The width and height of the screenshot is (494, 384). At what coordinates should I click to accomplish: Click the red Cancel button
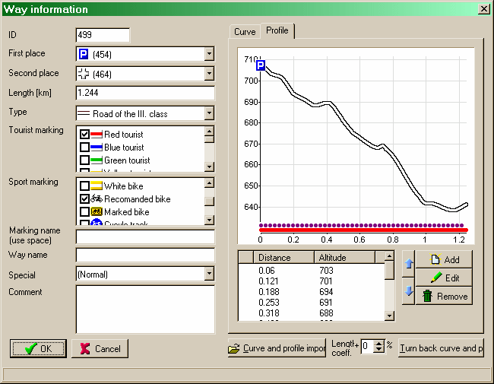(x=100, y=348)
